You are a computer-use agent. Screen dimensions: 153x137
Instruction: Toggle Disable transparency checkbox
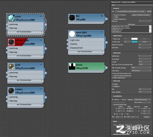(x=113, y=19)
